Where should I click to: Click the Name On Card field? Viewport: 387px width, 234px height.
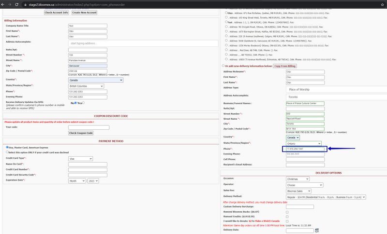pos(88,164)
